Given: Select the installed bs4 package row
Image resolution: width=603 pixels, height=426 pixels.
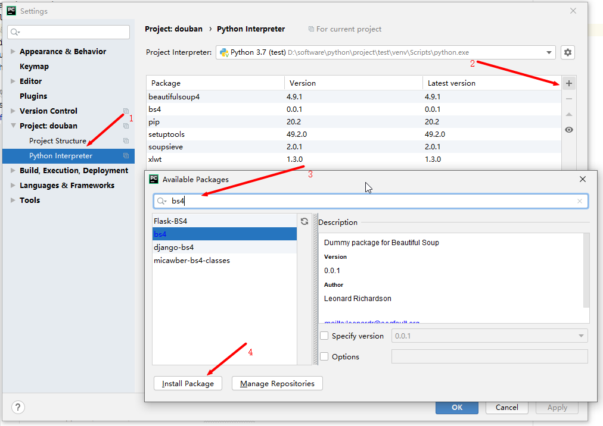Looking at the screenshot, I should [x=353, y=109].
